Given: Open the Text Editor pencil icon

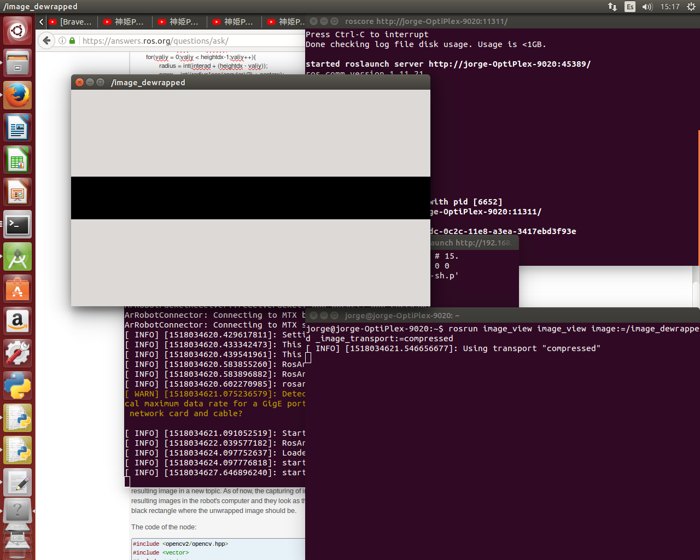Looking at the screenshot, I should 17,482.
